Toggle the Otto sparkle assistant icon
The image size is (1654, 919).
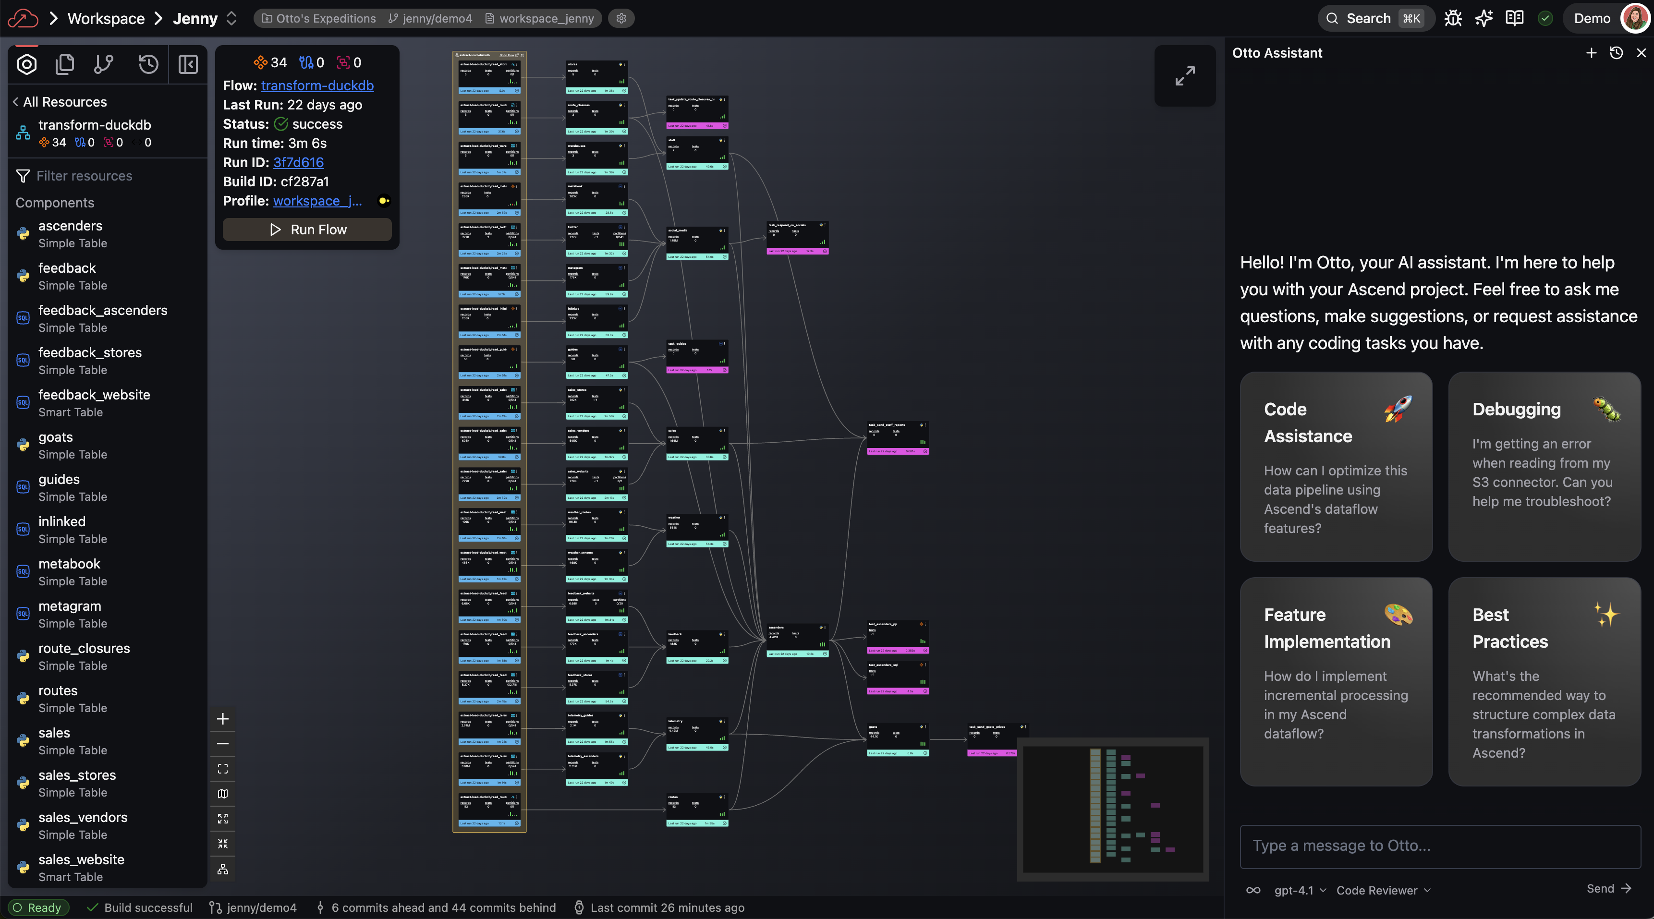tap(1483, 18)
